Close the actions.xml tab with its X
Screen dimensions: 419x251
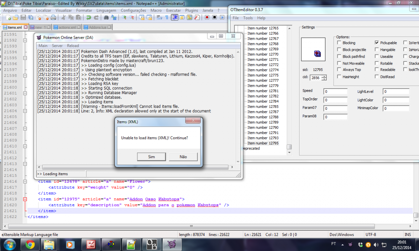coord(79,27)
